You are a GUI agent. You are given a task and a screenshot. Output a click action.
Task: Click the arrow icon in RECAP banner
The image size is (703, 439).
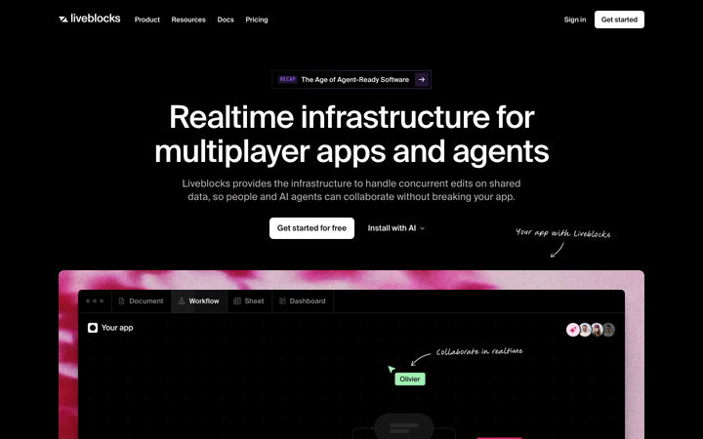422,79
